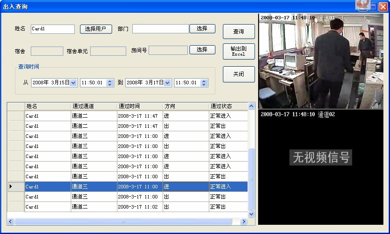Screen dimensions: 390x234
Task: Click the 通道01 camera video frame
Action: pos(321,61)
